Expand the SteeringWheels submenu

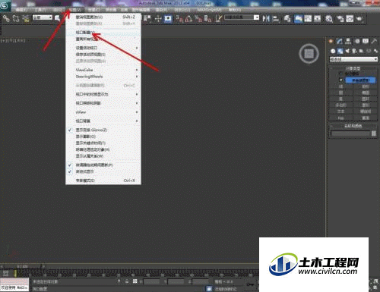point(103,77)
